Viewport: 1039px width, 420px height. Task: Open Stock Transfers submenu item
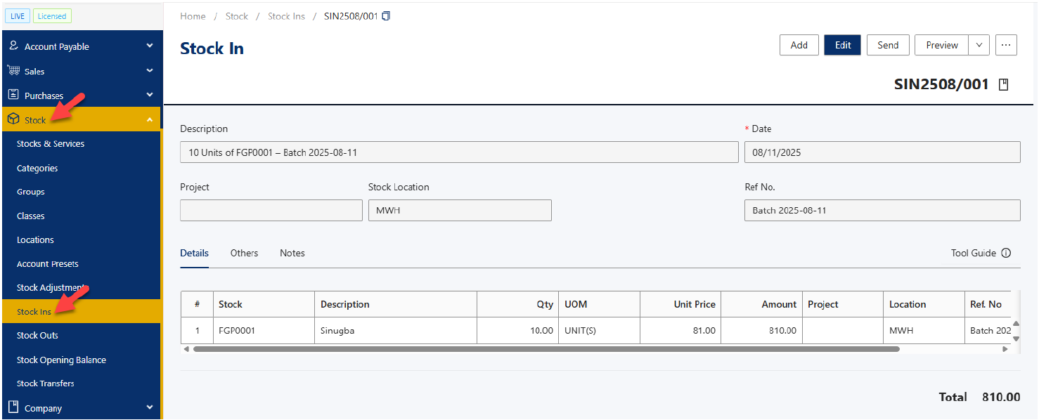[46, 383]
